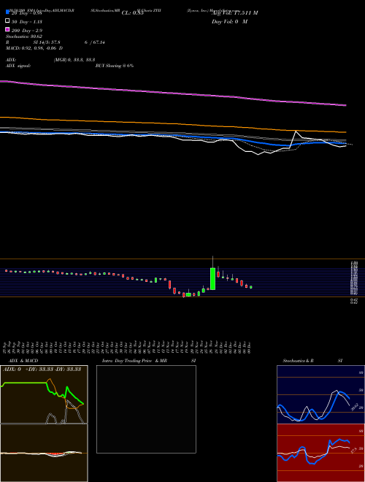Click the MACD histogram panel below the ADX chart
Screen dimensions: 365x482
click(x=44, y=453)
